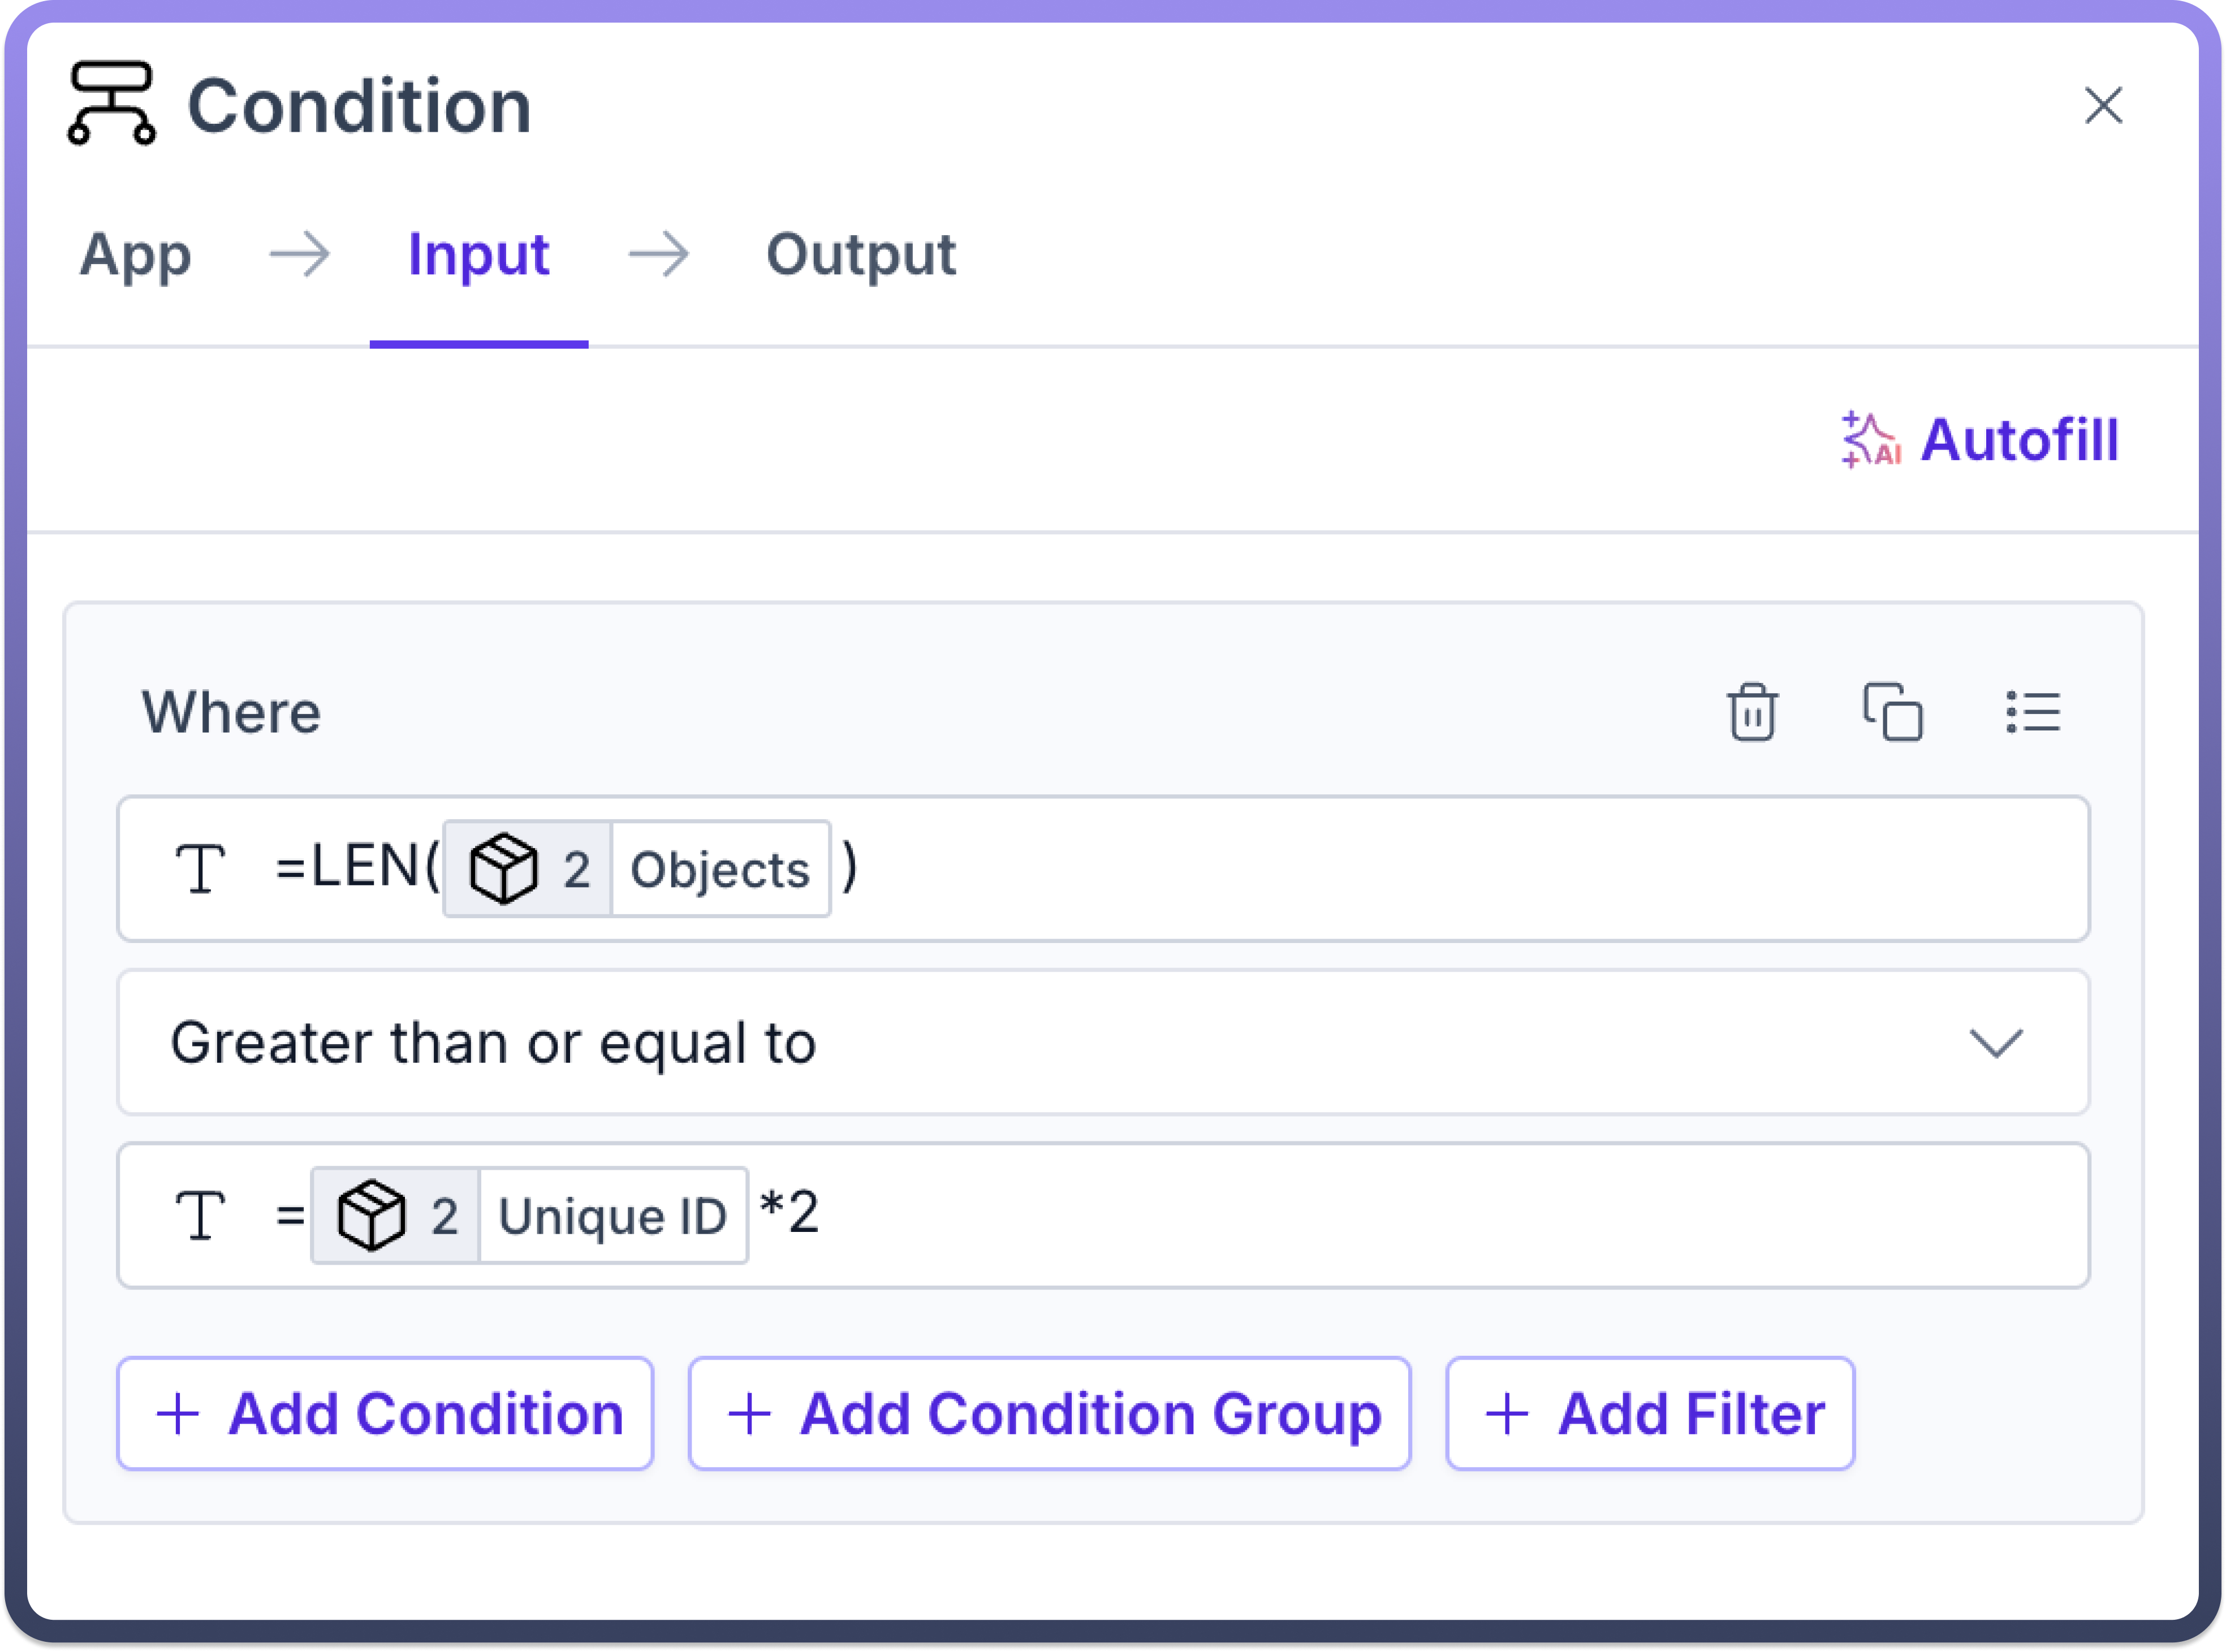Open the 'Greater than or equal to' selector
Screen dimensions: 2226x1652
(1000, 1043)
